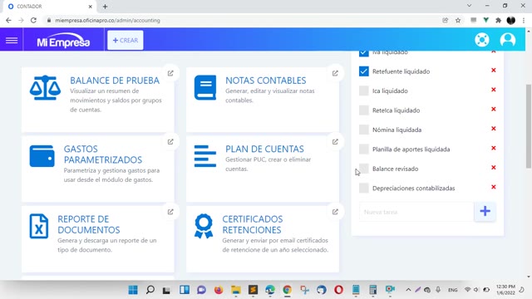The image size is (532, 299).
Task: Delete Balance revisado task
Action: pyautogui.click(x=494, y=168)
